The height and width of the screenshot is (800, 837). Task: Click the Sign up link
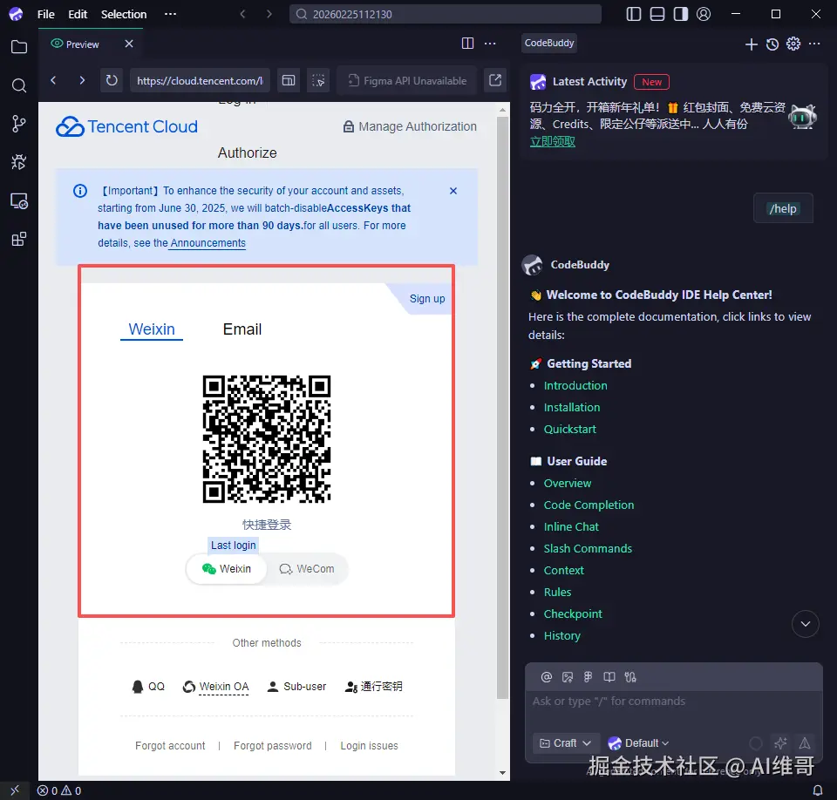(427, 298)
